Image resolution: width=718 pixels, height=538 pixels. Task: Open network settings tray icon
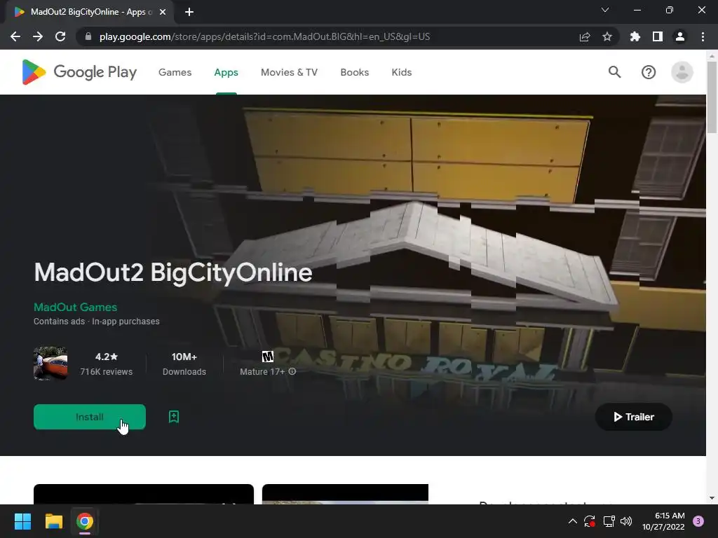609,521
